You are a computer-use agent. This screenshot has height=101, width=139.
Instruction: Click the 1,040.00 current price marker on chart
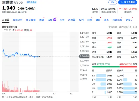coord(84,56)
